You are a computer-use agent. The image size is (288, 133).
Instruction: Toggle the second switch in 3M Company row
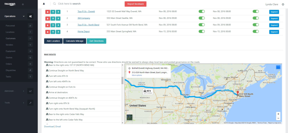pyautogui.click(x=256, y=18)
